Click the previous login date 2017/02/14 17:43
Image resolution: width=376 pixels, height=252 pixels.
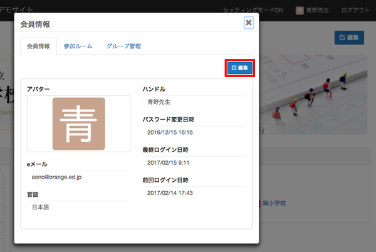(x=170, y=192)
